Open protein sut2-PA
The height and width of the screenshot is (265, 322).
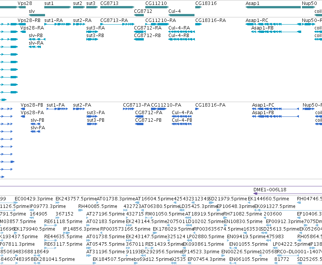tap(82, 105)
